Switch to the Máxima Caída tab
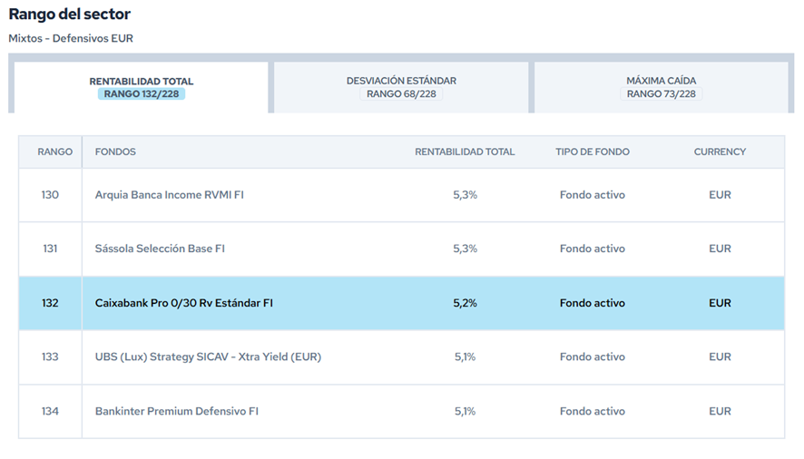The image size is (804, 459). point(661,88)
